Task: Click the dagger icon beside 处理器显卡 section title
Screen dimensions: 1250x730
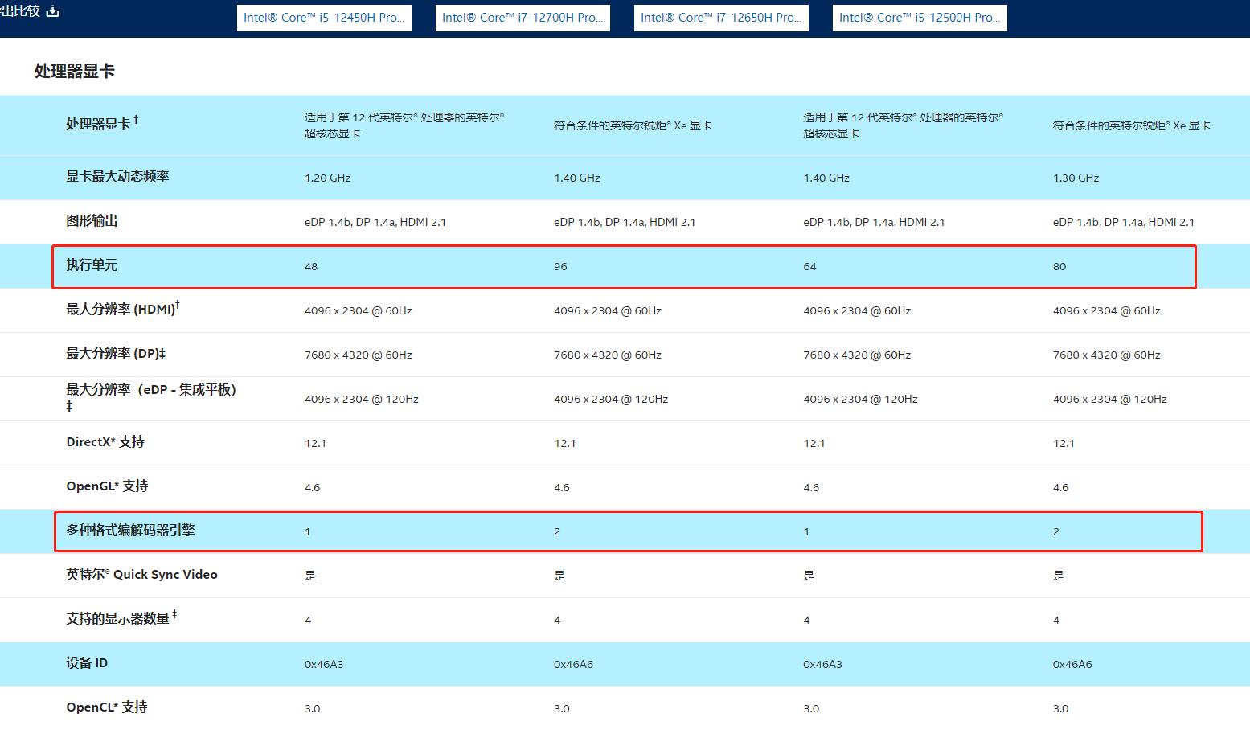Action: (136, 117)
